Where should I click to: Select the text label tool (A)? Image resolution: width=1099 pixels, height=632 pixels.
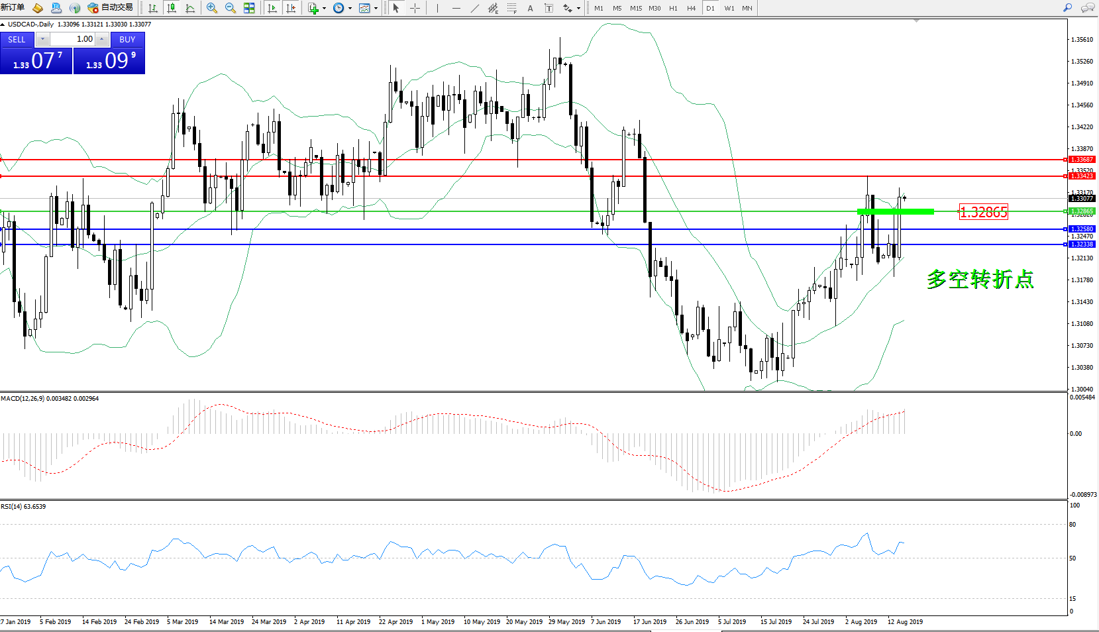tap(530, 8)
